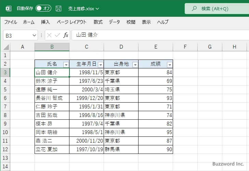Open the 生年月日 column filter dropdown
Screen dimensions: 249x171
pos(101,64)
